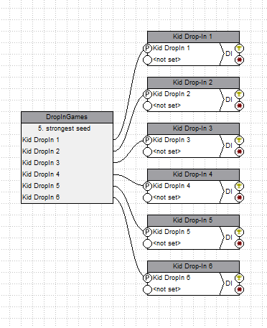This screenshot has height=328, width=267.
Task: Click the <not set> entry in Kid Drop-In 5
Action: [167, 243]
